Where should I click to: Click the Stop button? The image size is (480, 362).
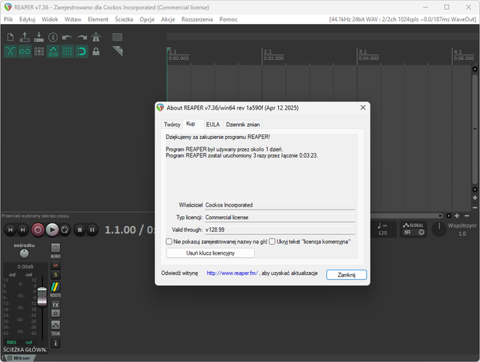click(79, 230)
